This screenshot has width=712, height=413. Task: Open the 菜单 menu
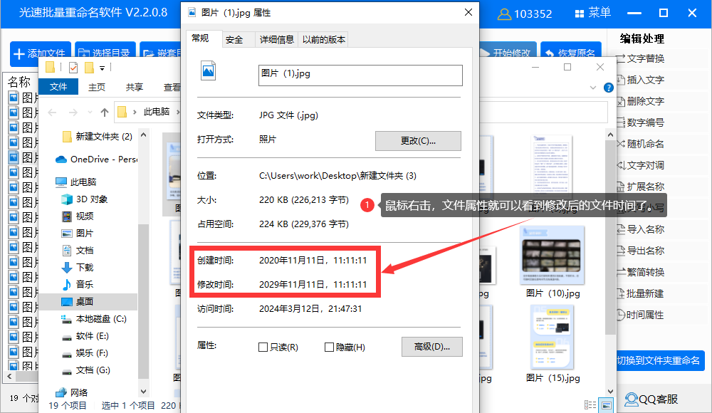click(592, 14)
